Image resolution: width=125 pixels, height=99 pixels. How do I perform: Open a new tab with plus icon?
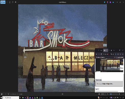111,50
